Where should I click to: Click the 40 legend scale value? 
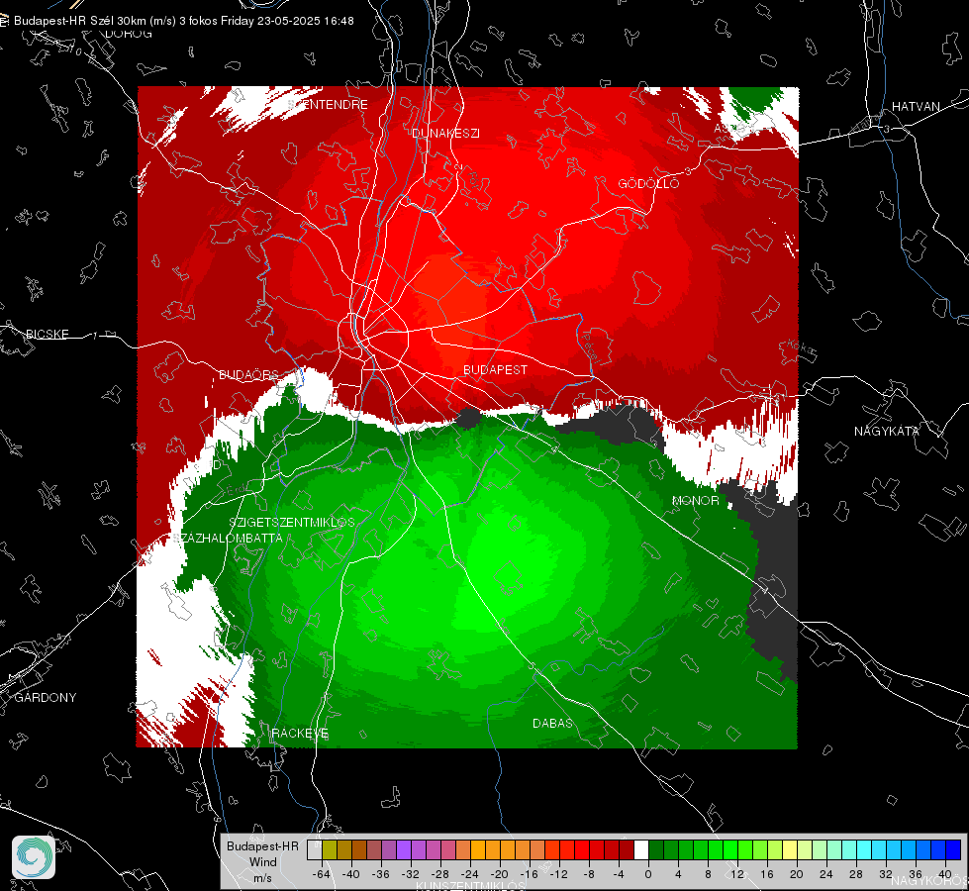point(944,874)
